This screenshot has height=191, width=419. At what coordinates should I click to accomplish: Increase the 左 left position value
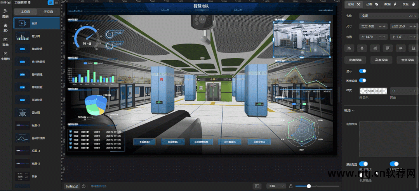384,37
